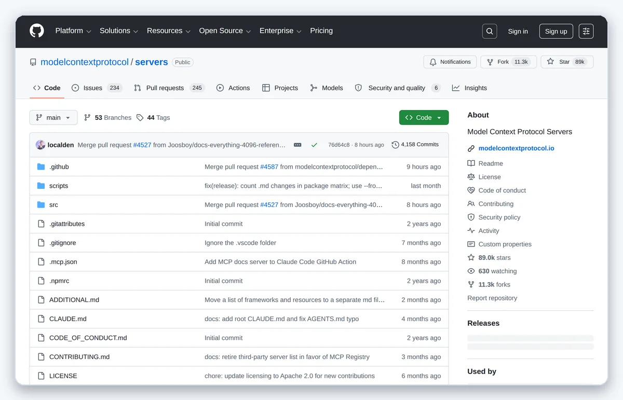This screenshot has height=400, width=623.
Task: Expand the Resources menu
Action: (x=169, y=31)
